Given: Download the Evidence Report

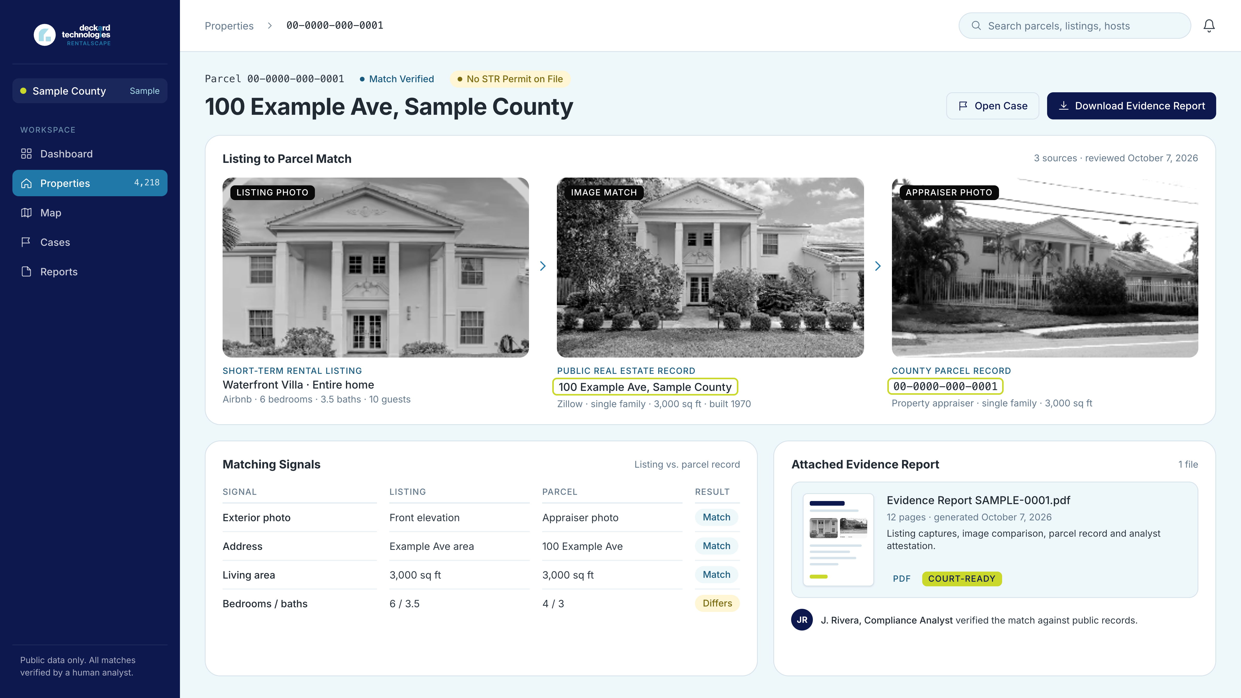Looking at the screenshot, I should [1131, 105].
